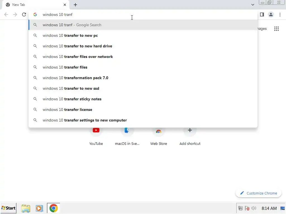Select suggestion 'transfer to new hard drive'
Image resolution: width=286 pixels, height=214 pixels.
click(x=143, y=46)
